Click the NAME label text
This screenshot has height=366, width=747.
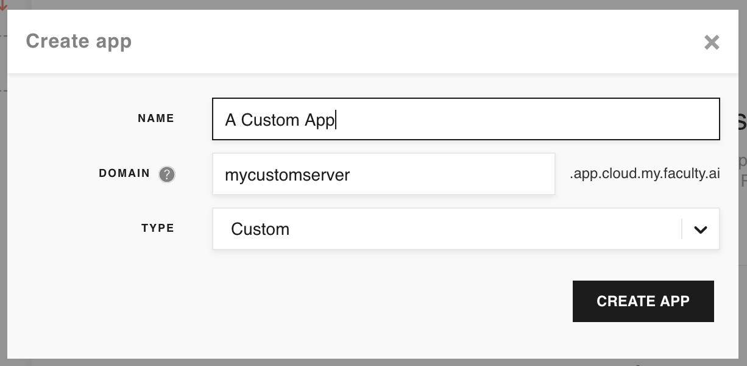[x=156, y=118]
